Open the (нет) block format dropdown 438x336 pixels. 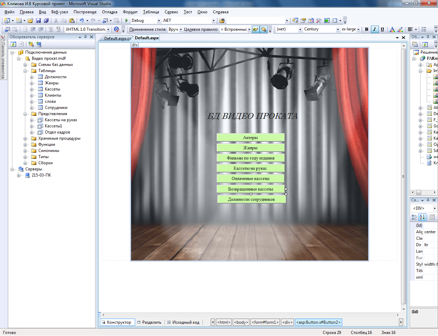coord(300,29)
